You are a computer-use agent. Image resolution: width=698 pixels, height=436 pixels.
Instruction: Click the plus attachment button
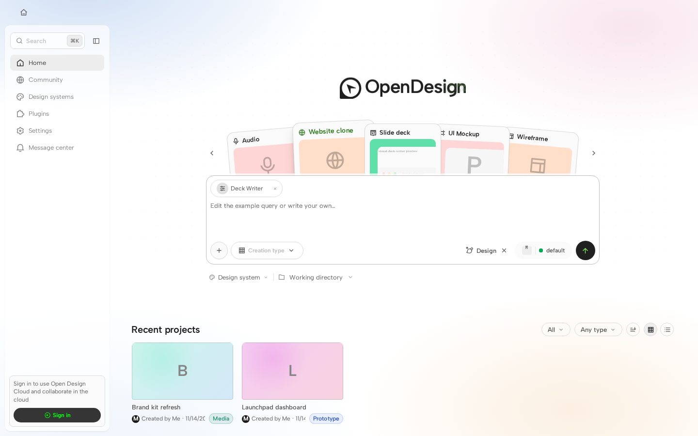pos(219,250)
